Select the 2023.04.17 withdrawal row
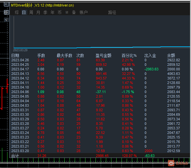The height and width of the screenshot is (168, 191). pyautogui.click(x=100, y=69)
